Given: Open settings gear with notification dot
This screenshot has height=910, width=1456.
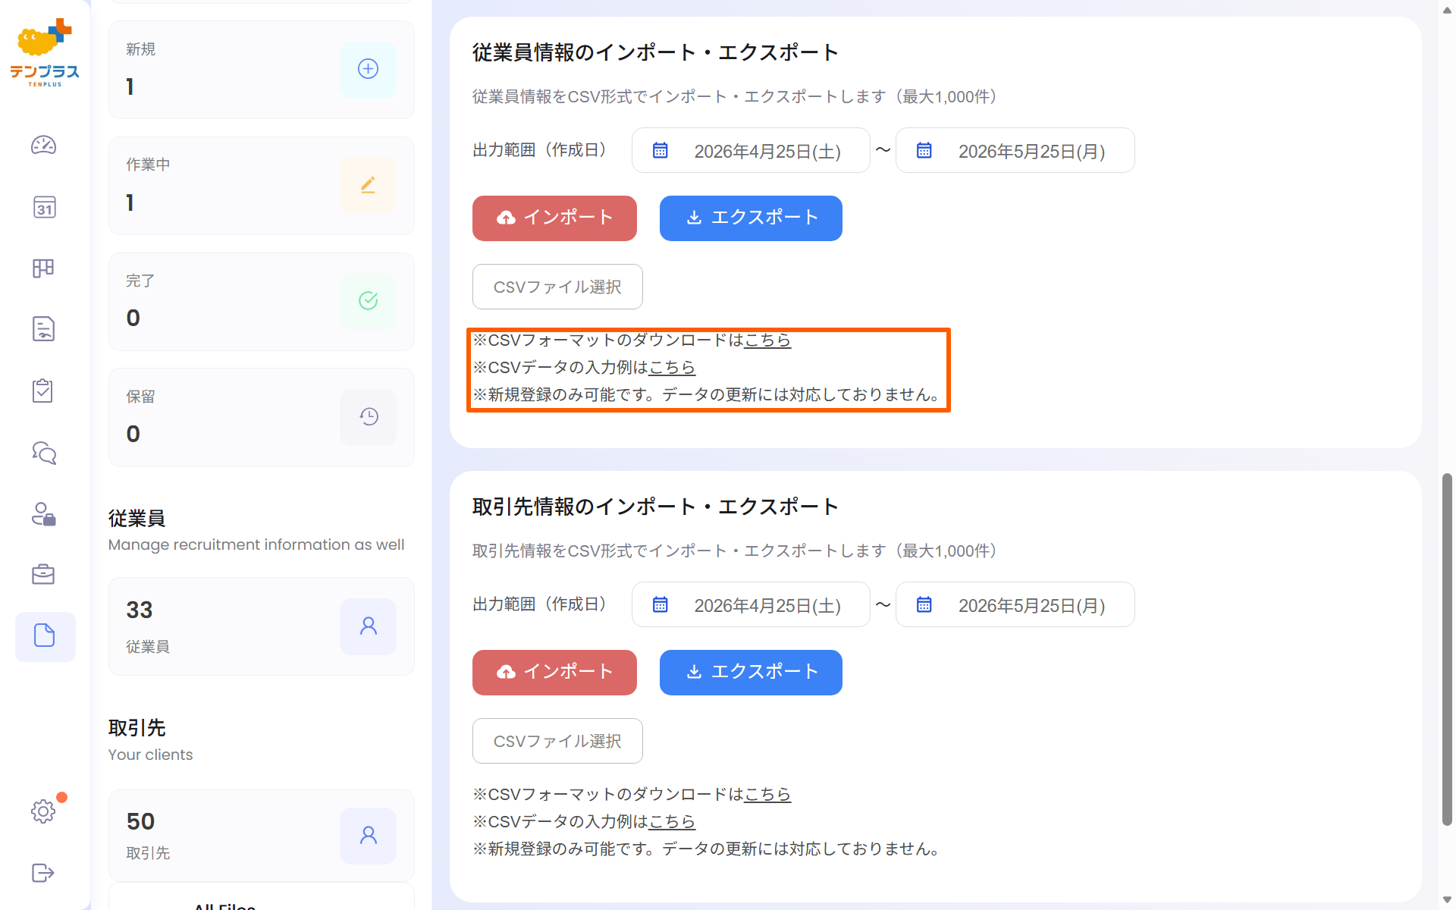Looking at the screenshot, I should (43, 811).
